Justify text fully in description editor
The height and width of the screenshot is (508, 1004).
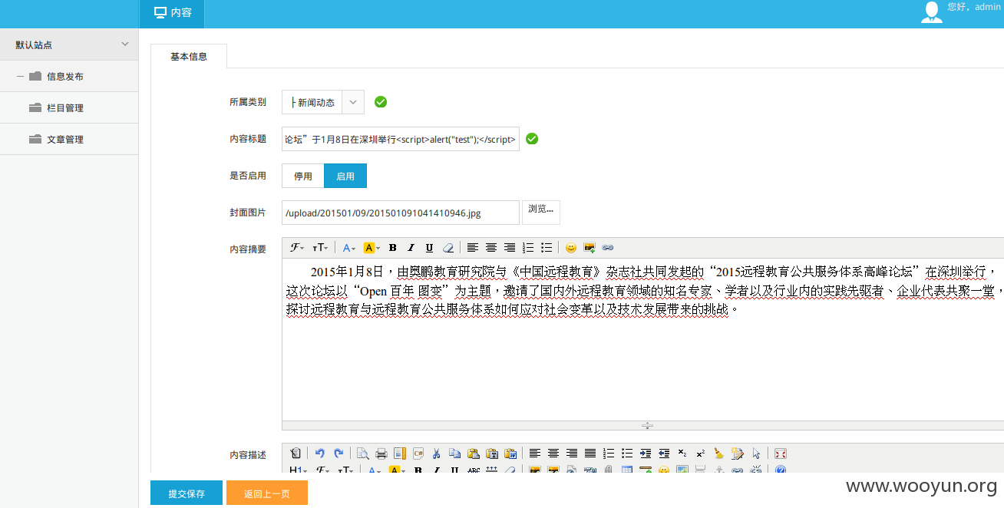(590, 454)
